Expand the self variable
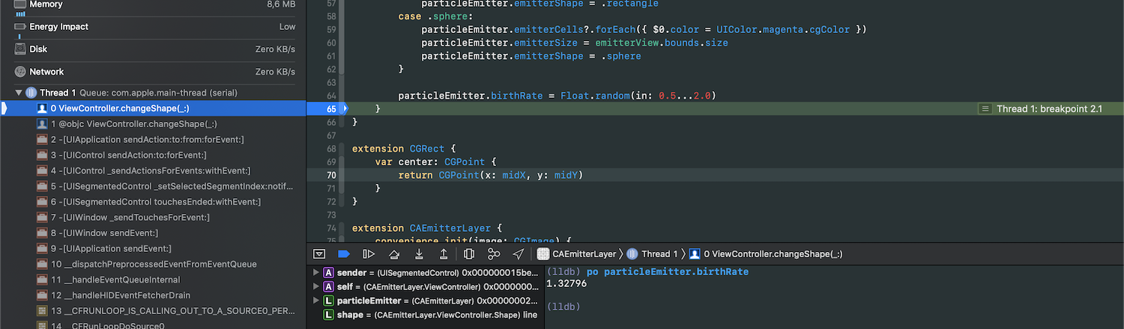 point(316,286)
